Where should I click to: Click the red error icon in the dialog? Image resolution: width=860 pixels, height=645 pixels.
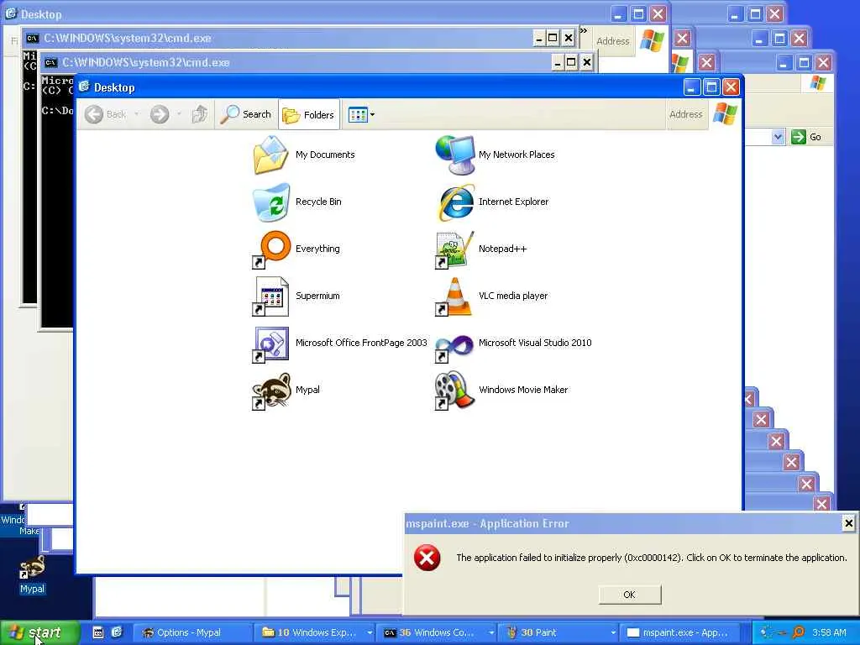tap(427, 558)
